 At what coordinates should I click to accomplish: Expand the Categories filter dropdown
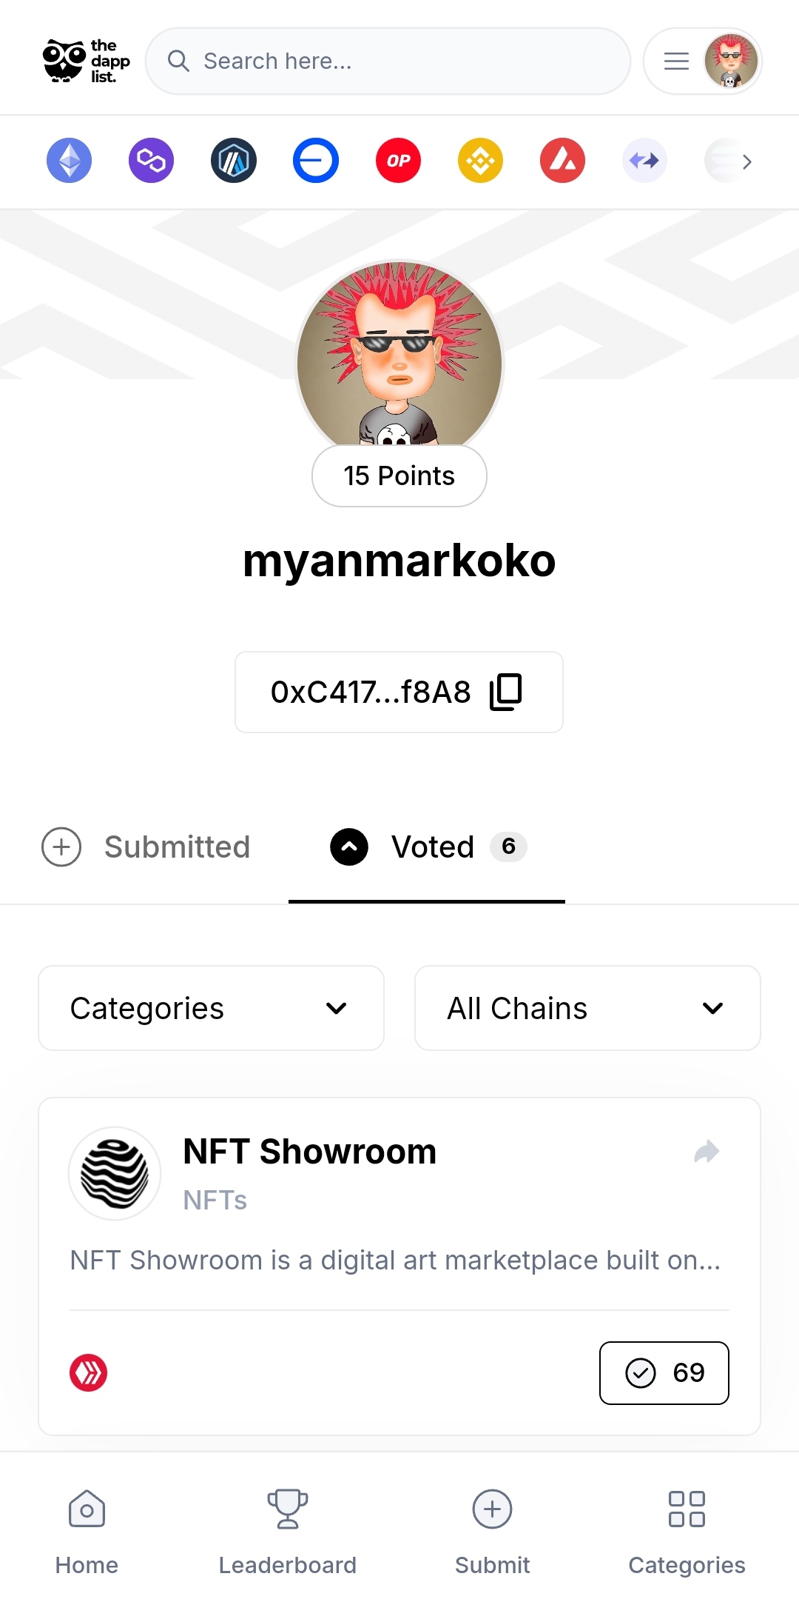[211, 1008]
